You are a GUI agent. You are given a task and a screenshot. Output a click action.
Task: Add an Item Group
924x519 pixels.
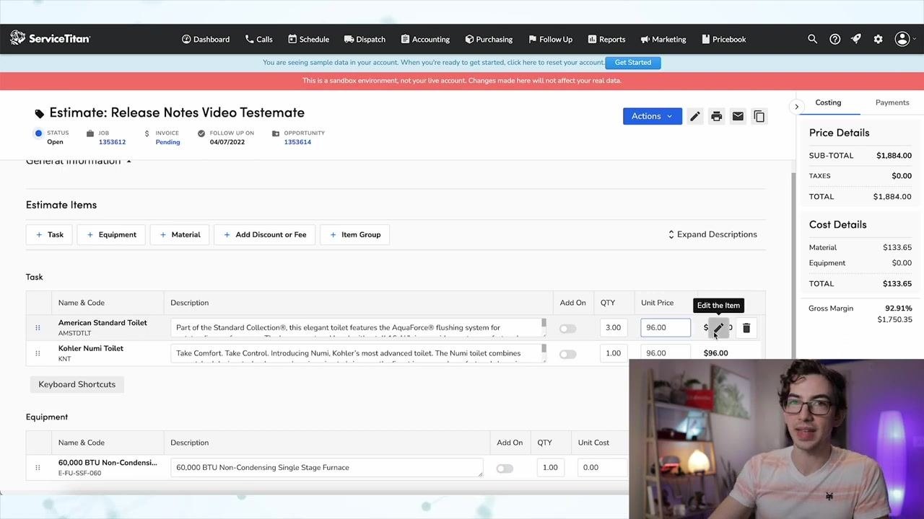coord(355,234)
